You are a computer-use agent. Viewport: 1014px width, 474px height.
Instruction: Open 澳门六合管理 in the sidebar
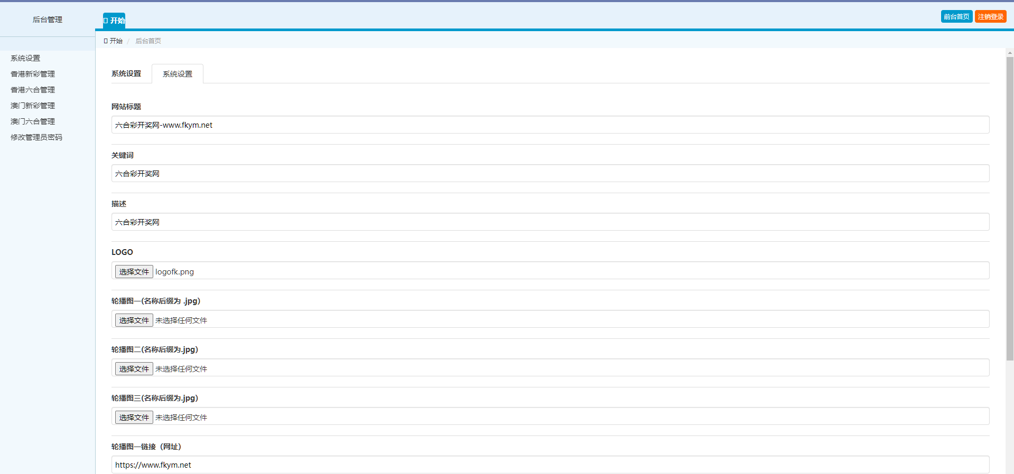[x=33, y=121]
